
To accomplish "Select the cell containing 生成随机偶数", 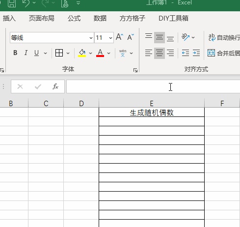I will tap(152, 113).
